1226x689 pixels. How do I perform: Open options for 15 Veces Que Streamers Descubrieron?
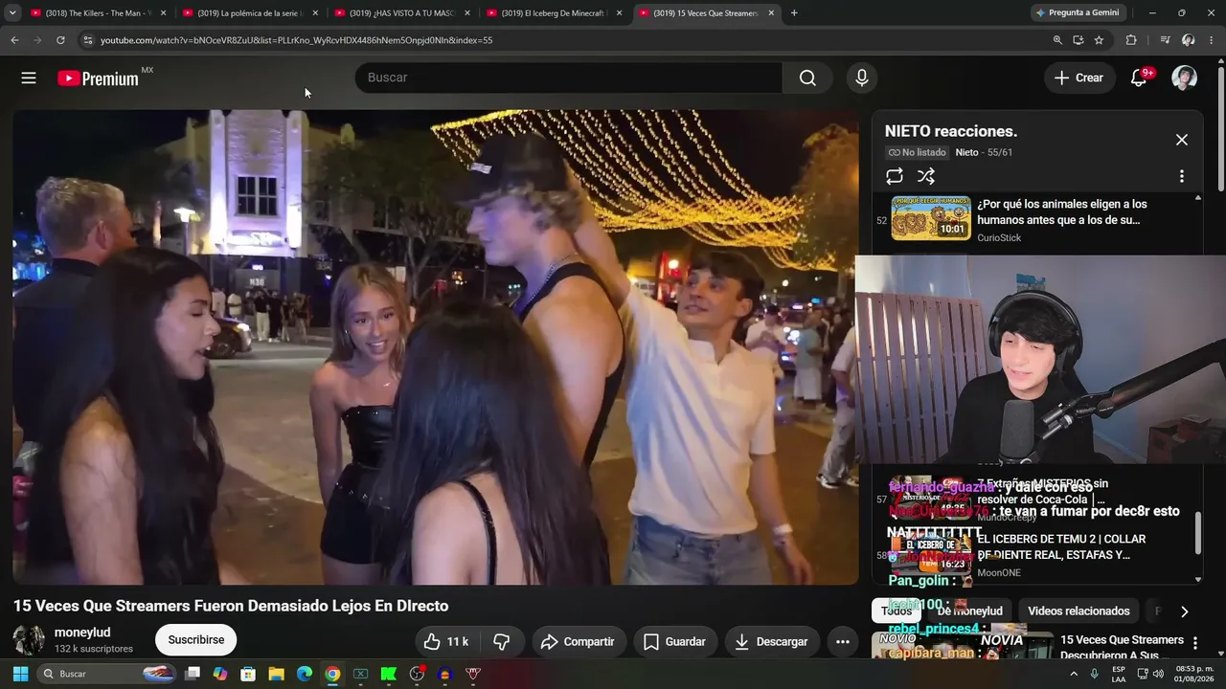click(x=1194, y=642)
